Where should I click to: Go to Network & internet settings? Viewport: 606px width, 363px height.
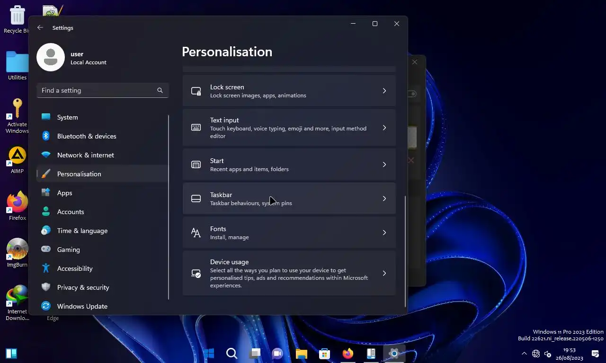click(102, 155)
